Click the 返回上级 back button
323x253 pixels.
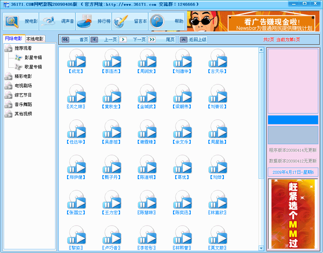tap(193, 40)
